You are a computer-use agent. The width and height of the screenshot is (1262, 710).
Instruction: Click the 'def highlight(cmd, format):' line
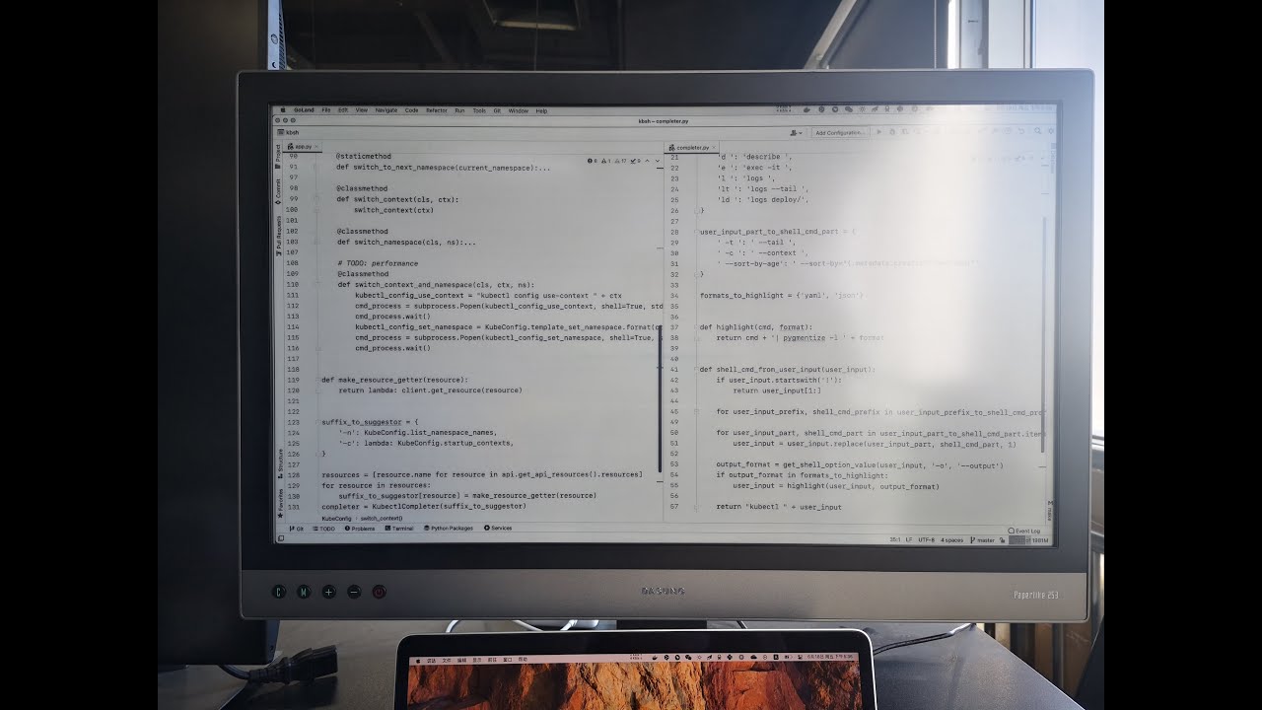tap(756, 326)
